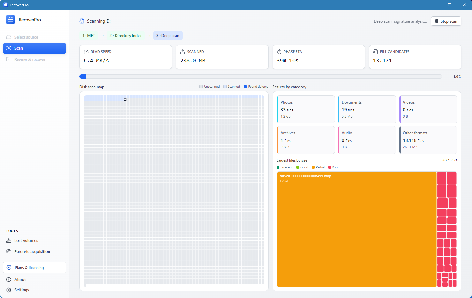Click the file candidates document icon

[x=375, y=52]
